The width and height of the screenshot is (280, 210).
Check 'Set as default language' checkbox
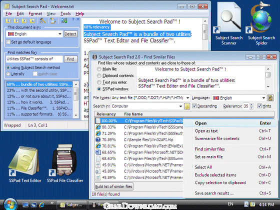pyautogui.click(x=8, y=42)
